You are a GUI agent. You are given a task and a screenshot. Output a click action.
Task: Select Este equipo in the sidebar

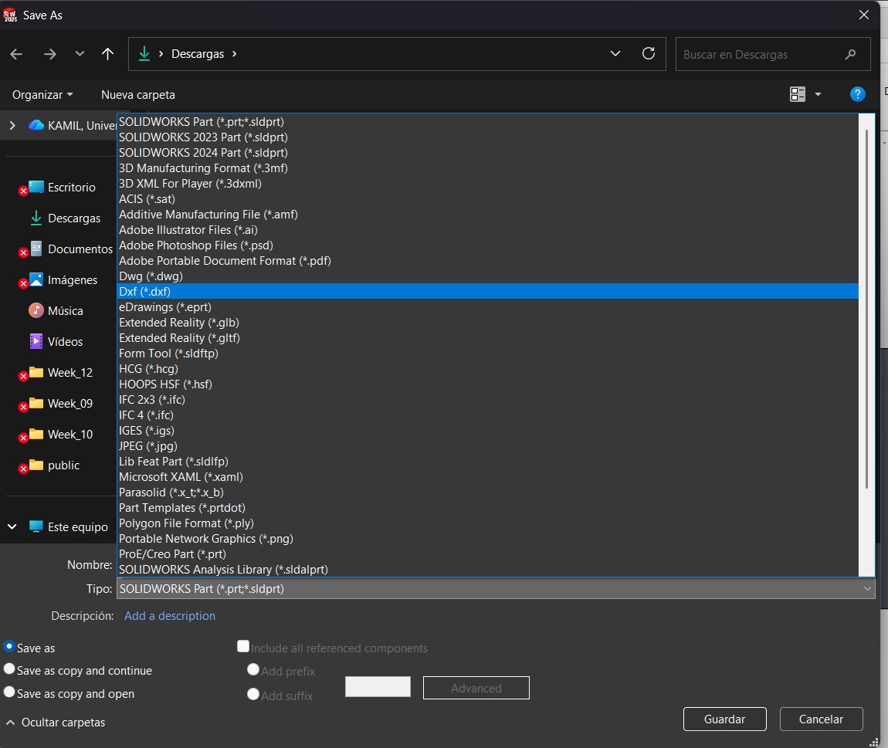point(69,526)
